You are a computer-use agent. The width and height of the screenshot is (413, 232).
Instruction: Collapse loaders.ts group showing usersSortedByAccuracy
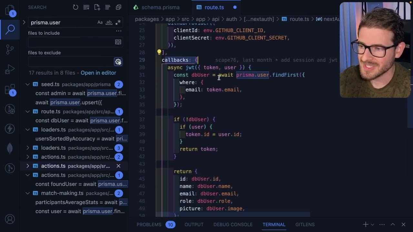(28, 130)
